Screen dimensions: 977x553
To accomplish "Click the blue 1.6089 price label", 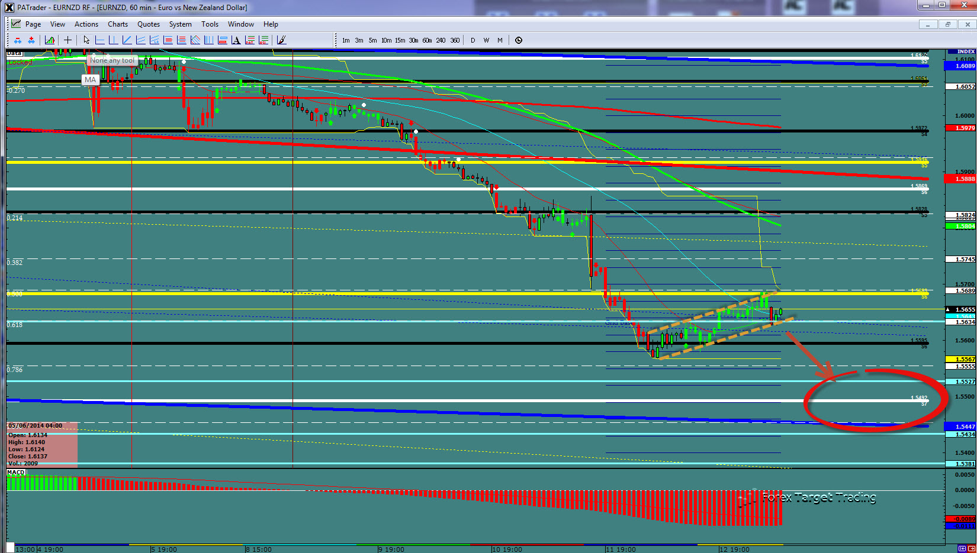I will [960, 66].
